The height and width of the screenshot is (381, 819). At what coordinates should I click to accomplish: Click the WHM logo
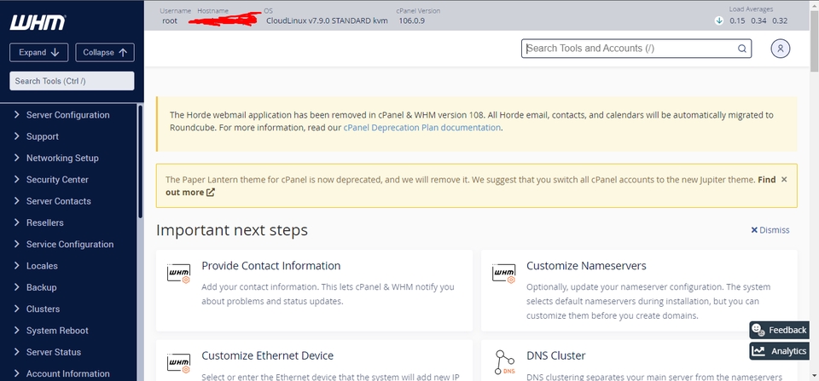(x=38, y=22)
